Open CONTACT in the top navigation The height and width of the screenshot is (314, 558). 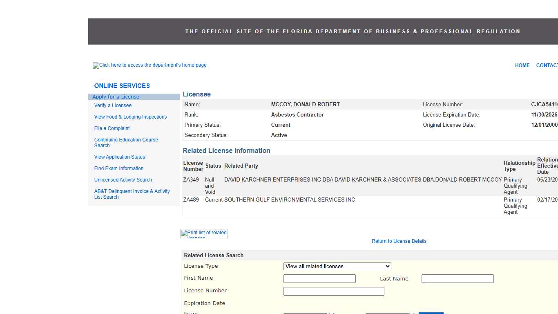547,65
